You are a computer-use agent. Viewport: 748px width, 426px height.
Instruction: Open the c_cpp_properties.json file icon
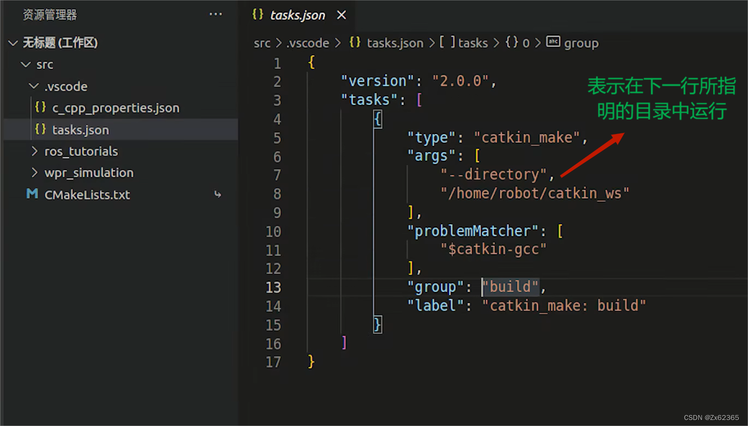coord(40,108)
